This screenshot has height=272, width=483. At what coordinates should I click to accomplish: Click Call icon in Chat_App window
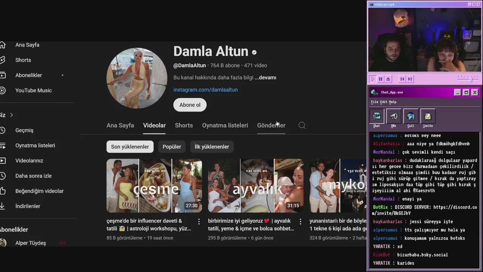(411, 116)
